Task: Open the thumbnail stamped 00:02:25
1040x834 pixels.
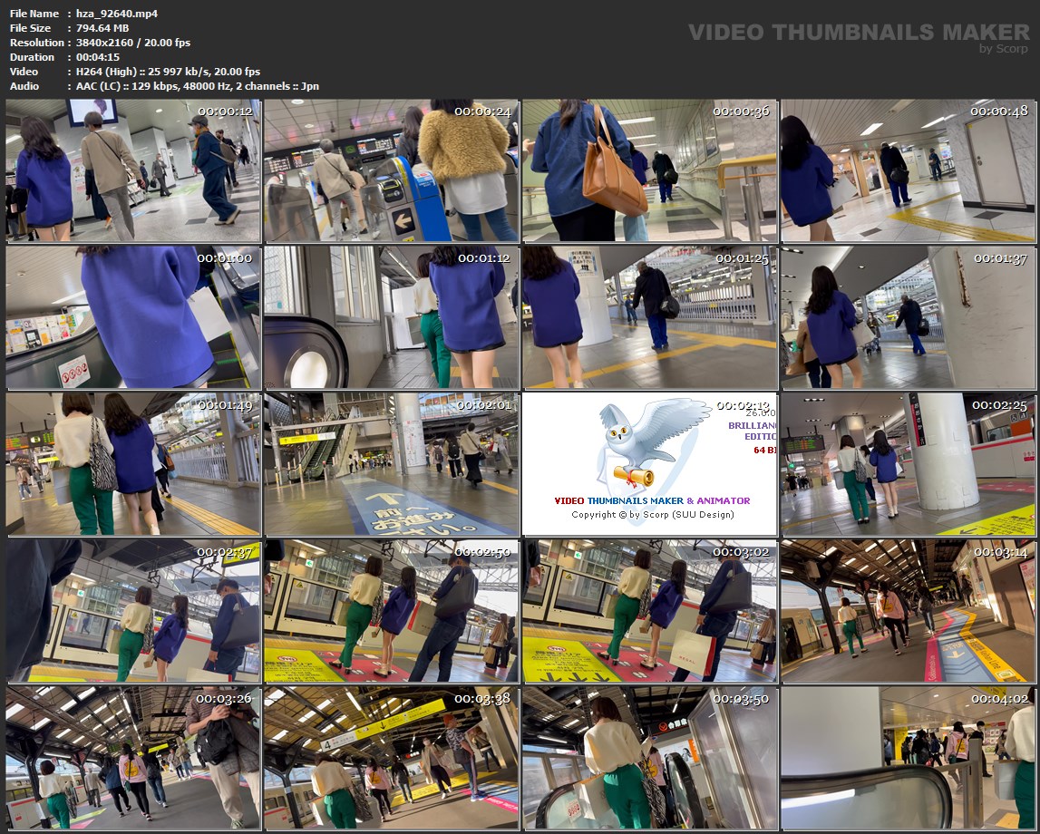Action: 908,464
